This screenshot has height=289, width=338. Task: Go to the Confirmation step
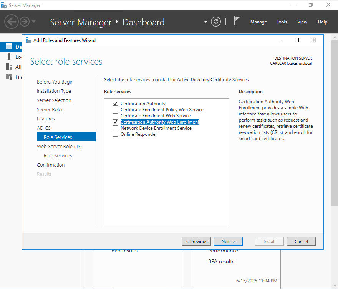click(51, 165)
